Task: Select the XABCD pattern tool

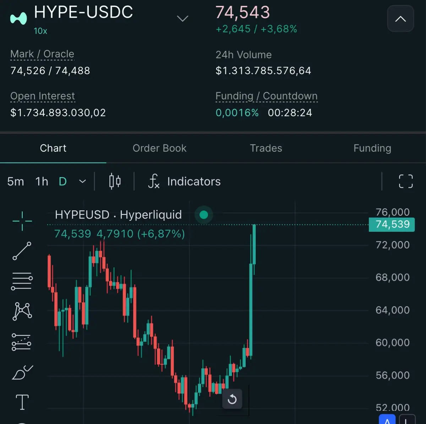Action: point(22,312)
